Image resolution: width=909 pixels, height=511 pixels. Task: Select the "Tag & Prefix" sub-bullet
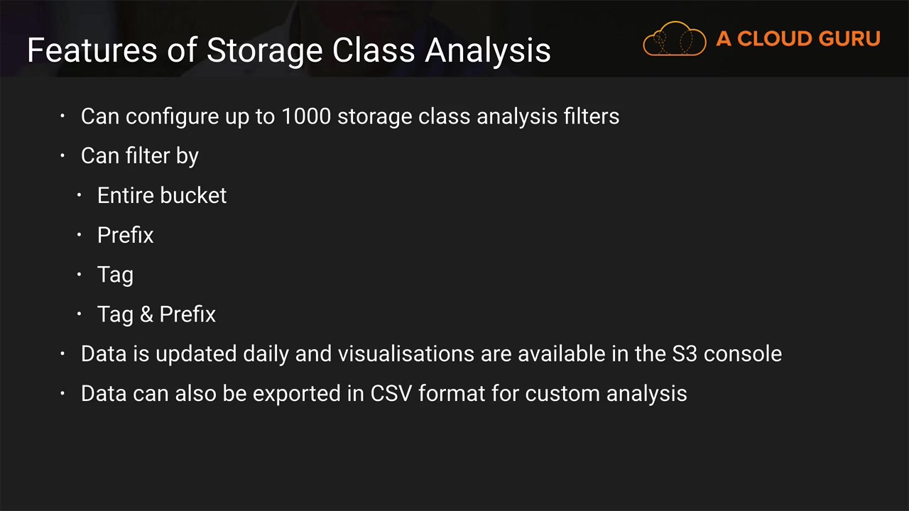[x=156, y=314]
